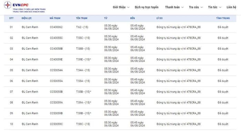Select station code CC53059C cell
The height and width of the screenshot is (131, 241).
point(56,124)
